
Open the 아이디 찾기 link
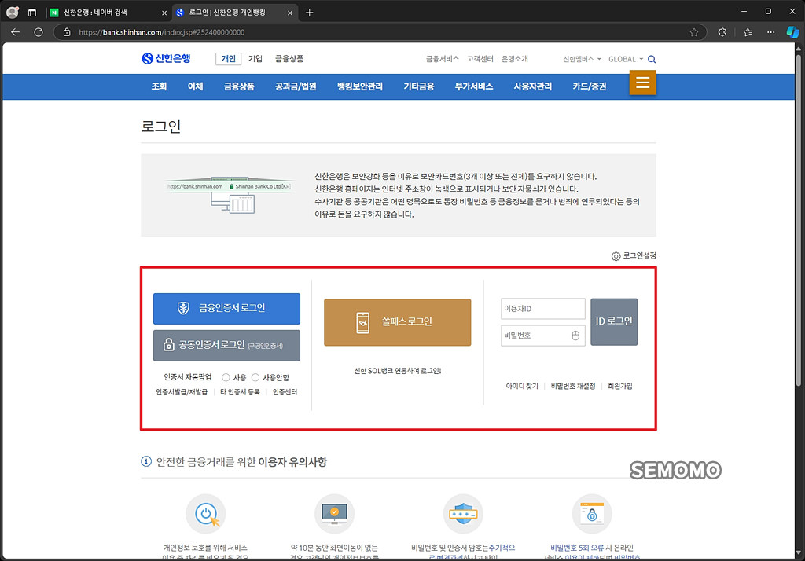click(522, 386)
